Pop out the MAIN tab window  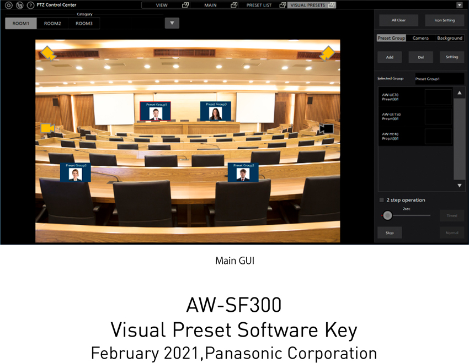pyautogui.click(x=234, y=5)
